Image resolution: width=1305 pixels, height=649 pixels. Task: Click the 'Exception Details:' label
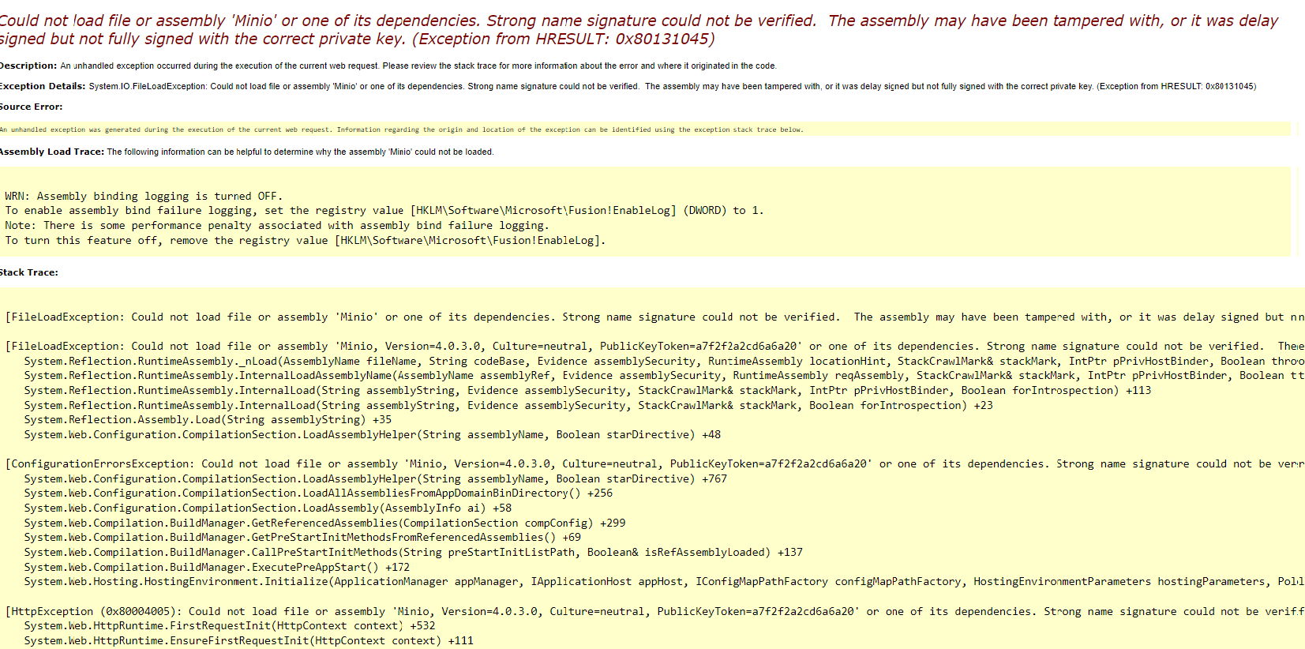[43, 86]
